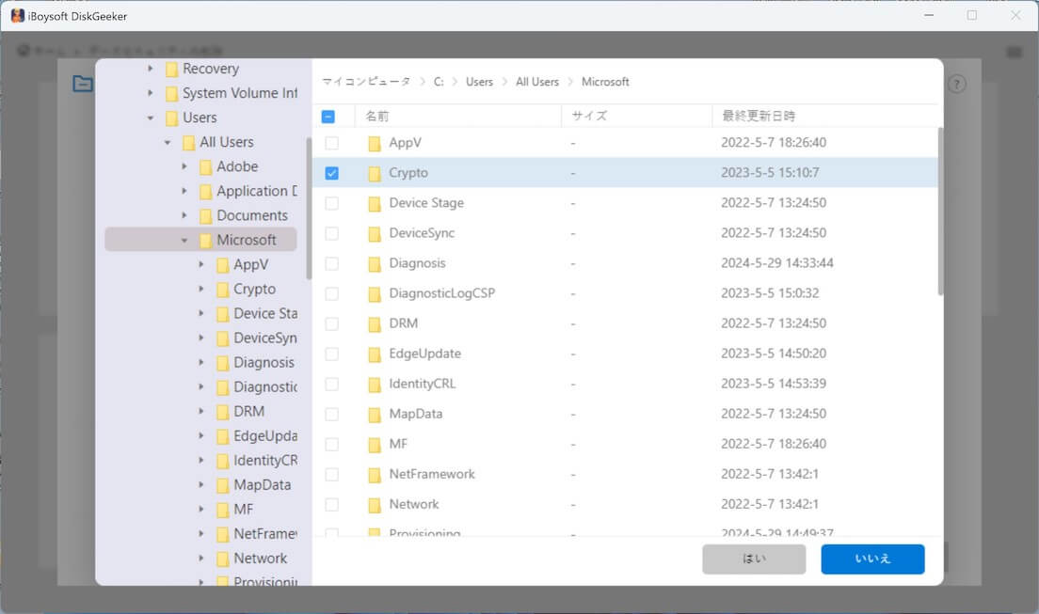Viewport: 1039px width, 614px height.
Task: Check the EdgeUpdate row checkbox
Action: 332,354
